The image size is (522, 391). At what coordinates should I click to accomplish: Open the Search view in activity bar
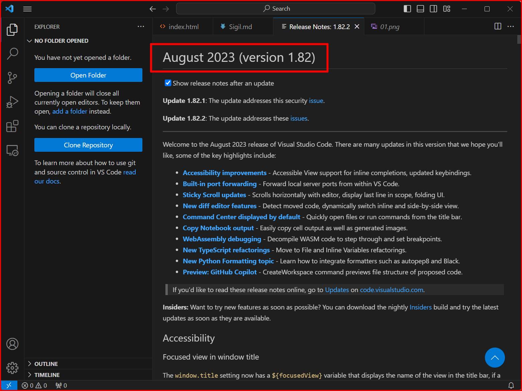click(12, 53)
